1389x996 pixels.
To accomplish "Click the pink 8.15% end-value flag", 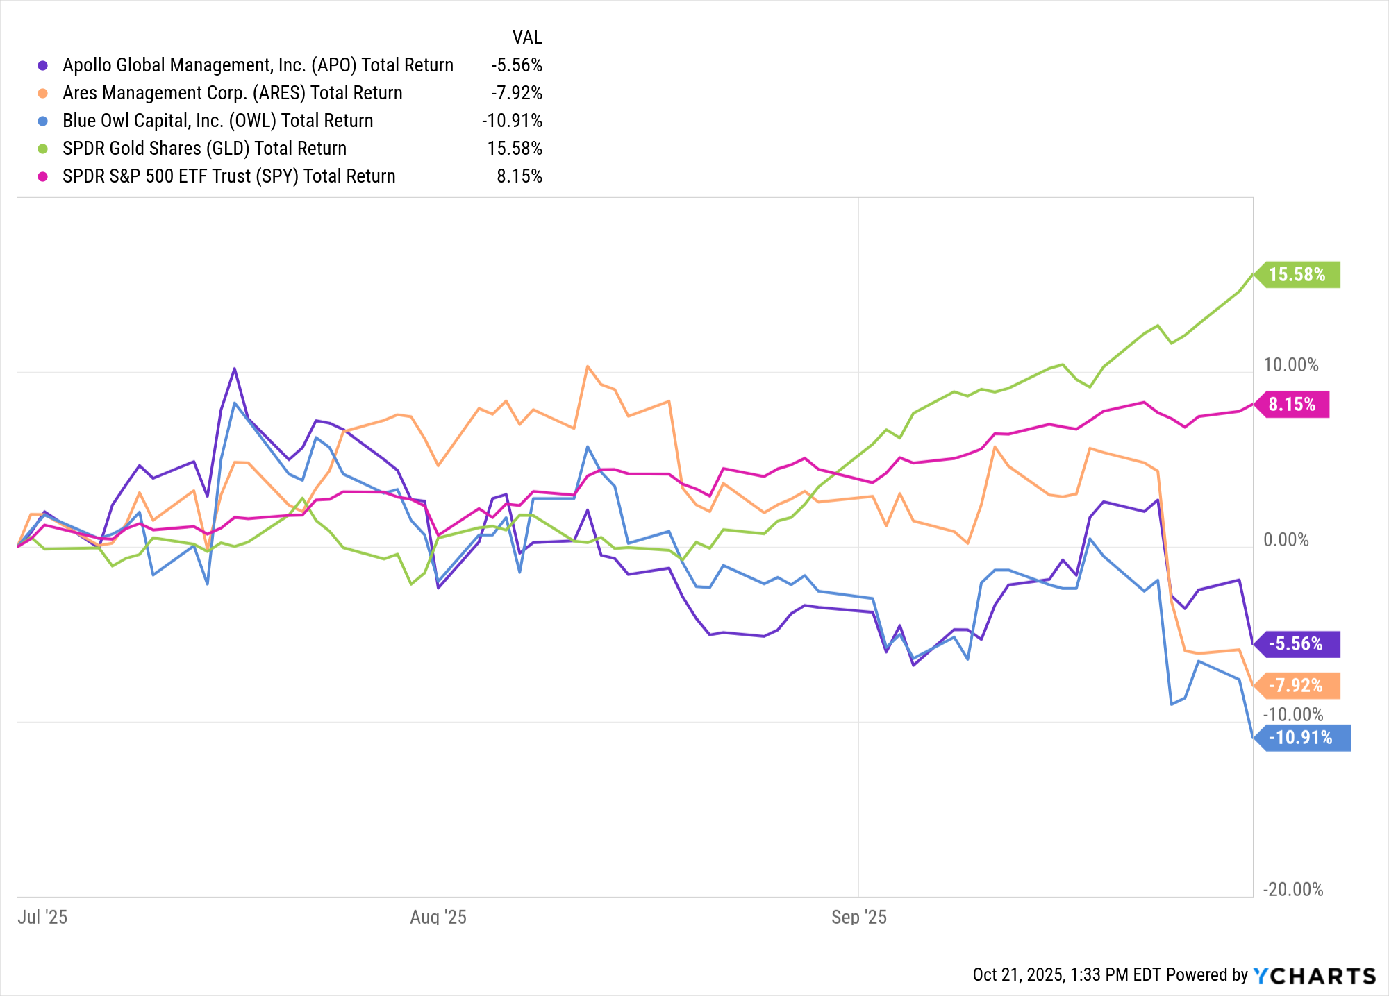I will coord(1292,405).
